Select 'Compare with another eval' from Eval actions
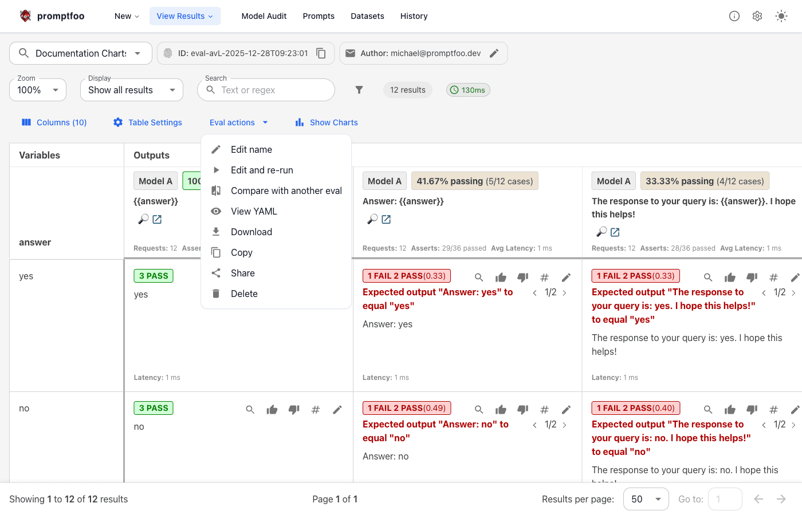The height and width of the screenshot is (515, 802). coord(286,191)
